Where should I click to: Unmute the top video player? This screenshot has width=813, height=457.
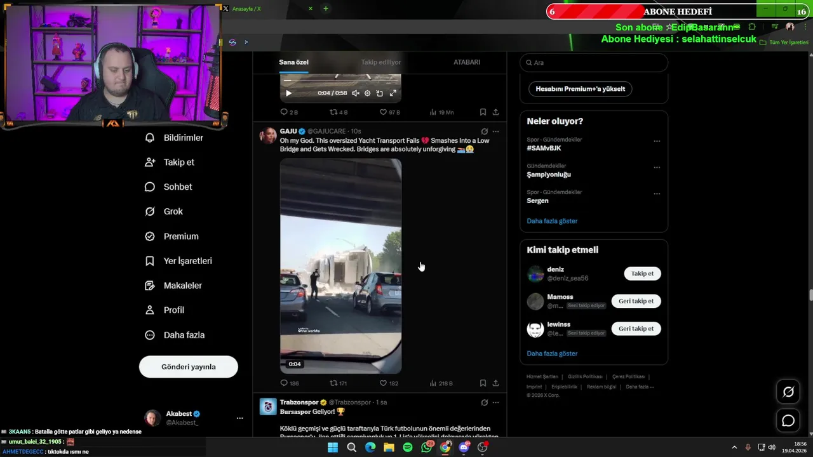point(355,93)
